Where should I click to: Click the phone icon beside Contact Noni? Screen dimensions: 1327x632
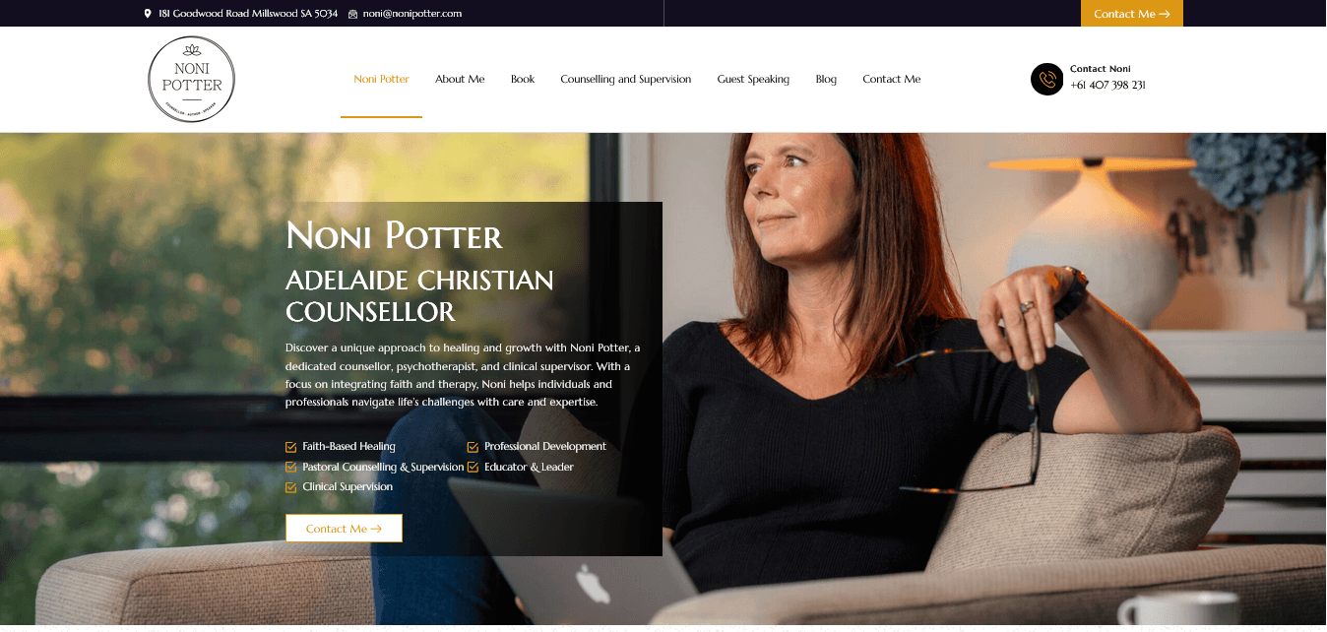point(1046,80)
